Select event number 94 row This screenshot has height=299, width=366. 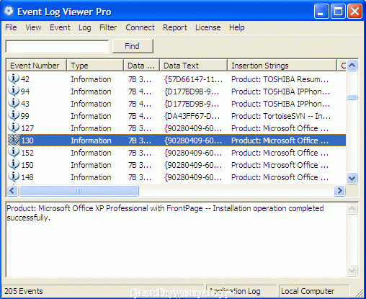tap(177, 92)
